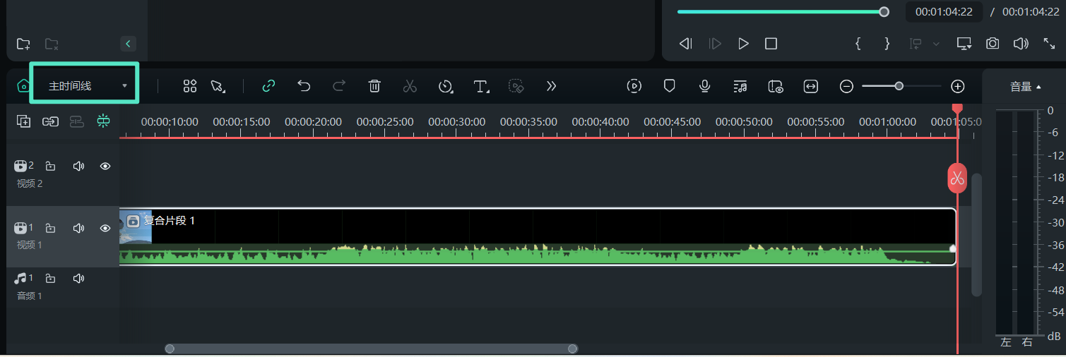The width and height of the screenshot is (1066, 357).
Task: Click the red scissors on the playhead
Action: pos(957,178)
